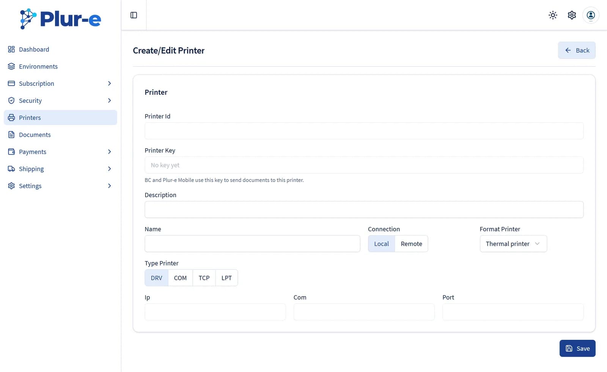Expand the Security menu chevron

pos(109,100)
